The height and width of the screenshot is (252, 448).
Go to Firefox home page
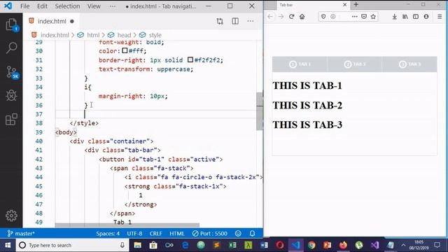(x=302, y=17)
